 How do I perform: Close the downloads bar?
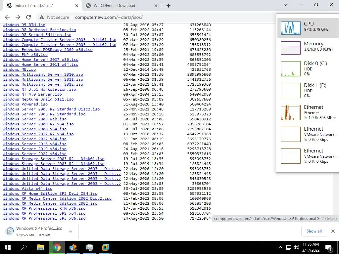tap(333, 231)
